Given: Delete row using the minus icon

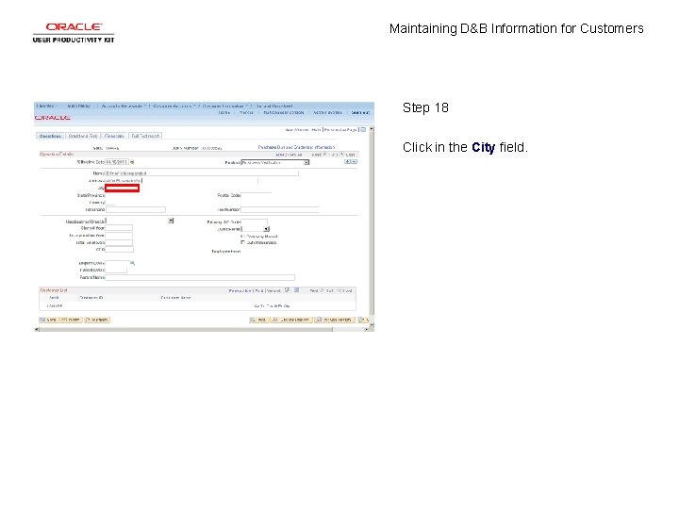Looking at the screenshot, I should point(355,162).
